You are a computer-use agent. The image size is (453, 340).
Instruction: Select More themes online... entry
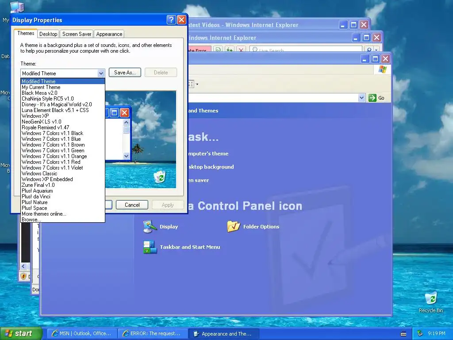point(63,214)
